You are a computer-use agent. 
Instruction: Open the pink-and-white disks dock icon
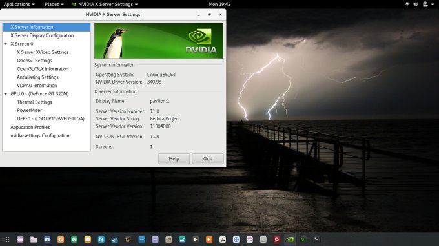(x=249, y=240)
